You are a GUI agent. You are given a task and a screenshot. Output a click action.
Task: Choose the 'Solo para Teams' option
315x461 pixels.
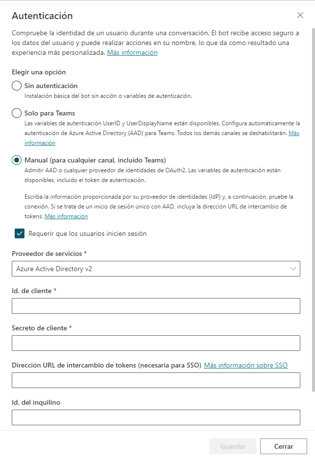point(16,113)
